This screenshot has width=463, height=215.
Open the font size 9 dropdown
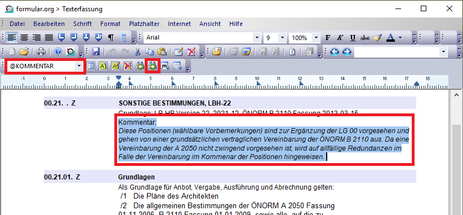pyautogui.click(x=282, y=38)
